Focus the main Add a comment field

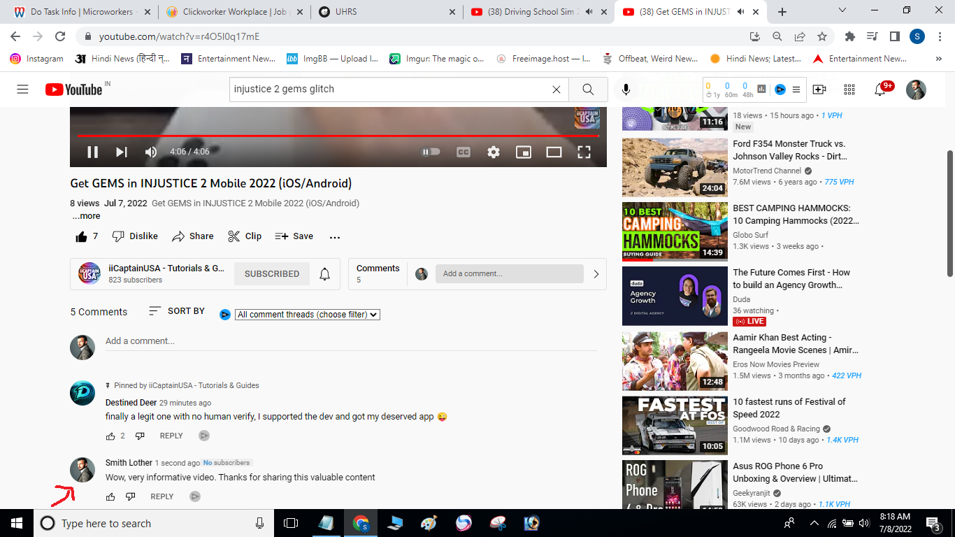tap(351, 341)
